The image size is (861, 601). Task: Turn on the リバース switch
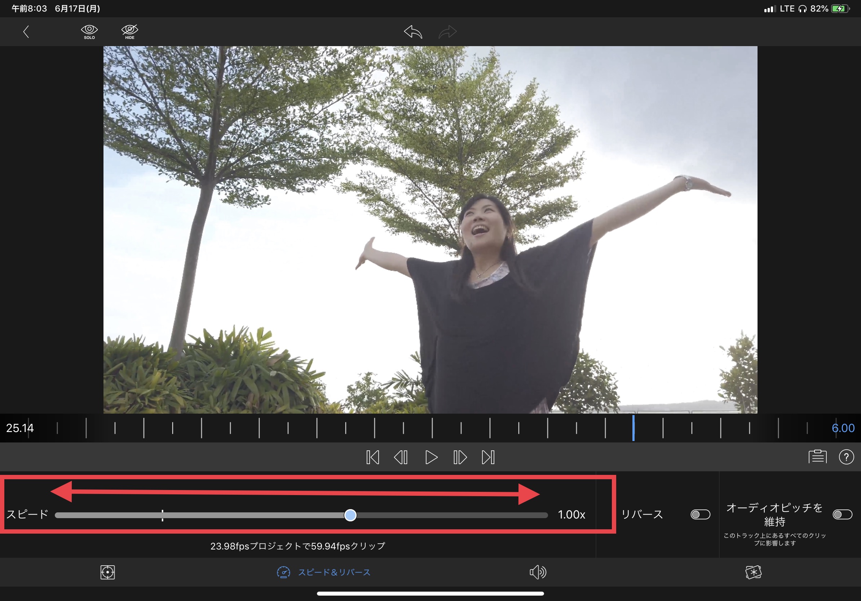(x=700, y=515)
